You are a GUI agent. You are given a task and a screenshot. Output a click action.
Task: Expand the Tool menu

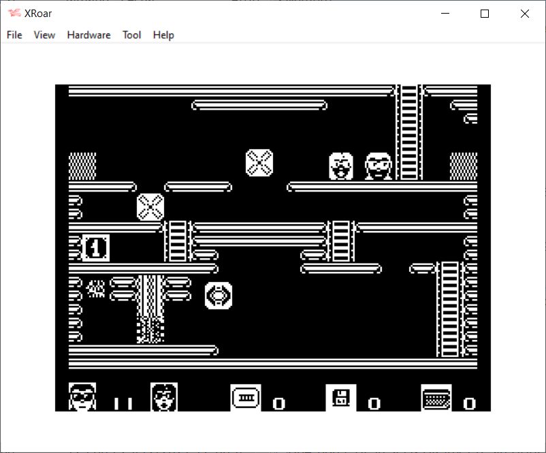pos(131,35)
